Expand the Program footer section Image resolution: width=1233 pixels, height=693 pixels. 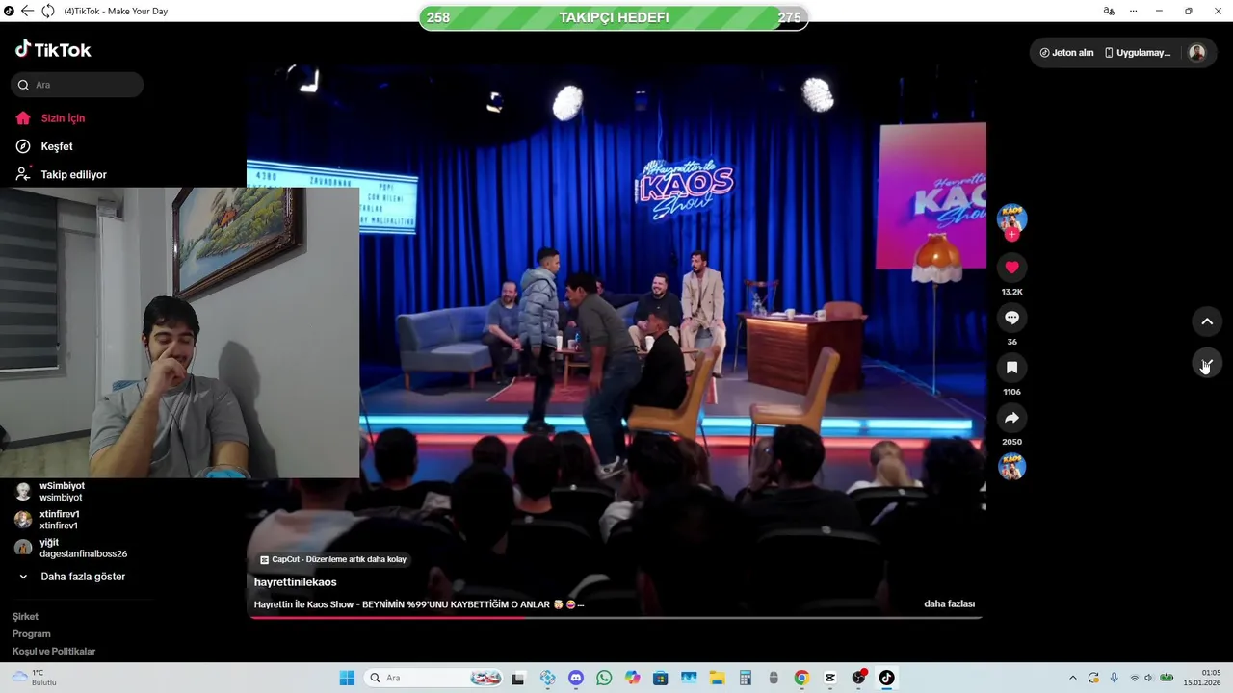tap(31, 634)
